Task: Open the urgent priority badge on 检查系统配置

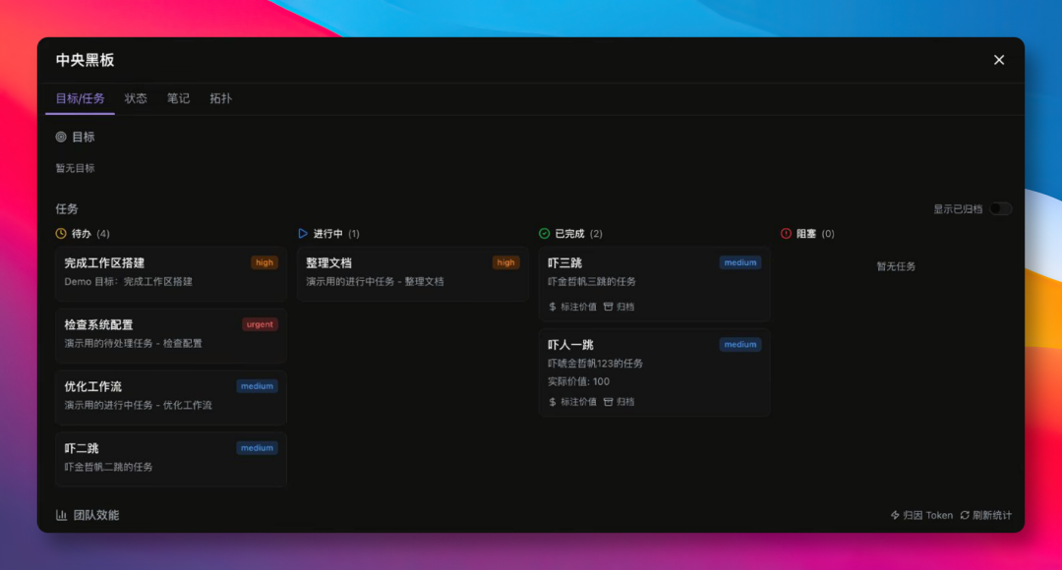Action: point(259,324)
